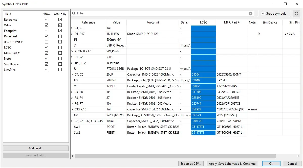This screenshot has width=303, height=168.
Task: Select reference cell SW1
Action: click(x=88, y=127)
